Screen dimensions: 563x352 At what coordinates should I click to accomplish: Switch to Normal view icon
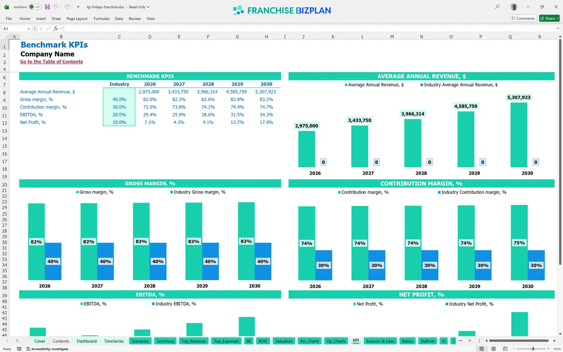pos(481,349)
